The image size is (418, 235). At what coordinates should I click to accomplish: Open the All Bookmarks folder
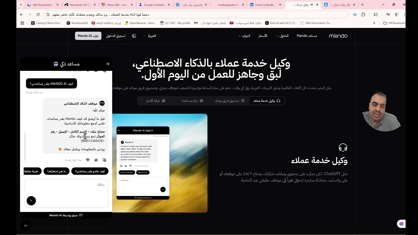click(394, 23)
